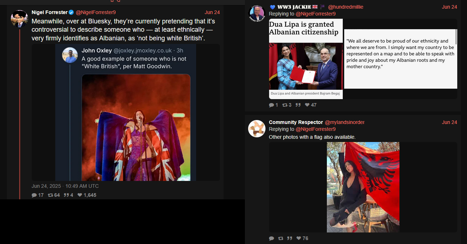467x244 pixels.
Task: Open the @NigelForrester9 handle link in main tweet
Action: click(x=96, y=12)
